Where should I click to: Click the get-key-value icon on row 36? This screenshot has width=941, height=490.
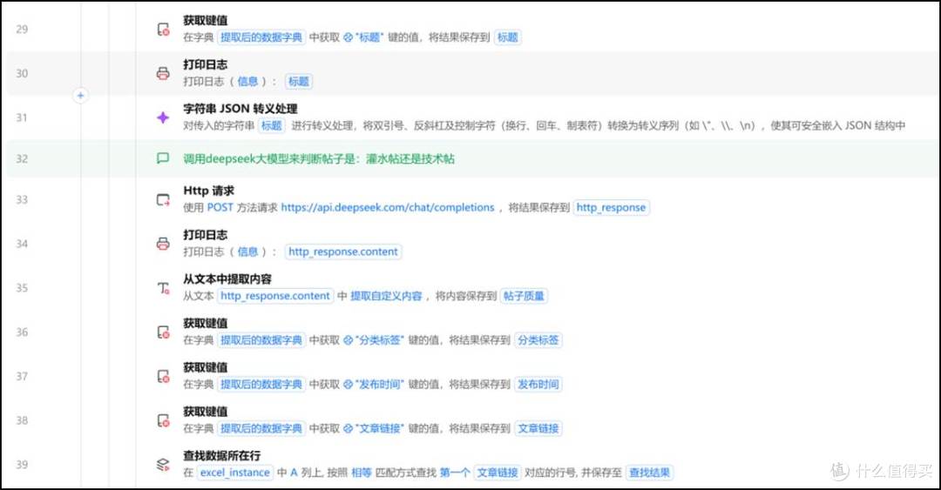(163, 332)
